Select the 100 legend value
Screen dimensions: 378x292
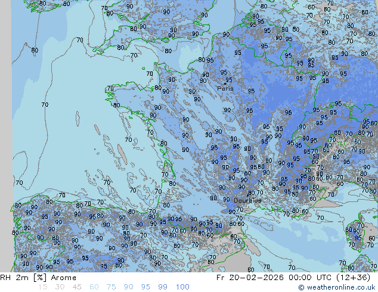(182, 287)
